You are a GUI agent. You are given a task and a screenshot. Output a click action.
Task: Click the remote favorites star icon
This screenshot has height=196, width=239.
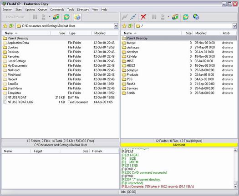(124, 26)
